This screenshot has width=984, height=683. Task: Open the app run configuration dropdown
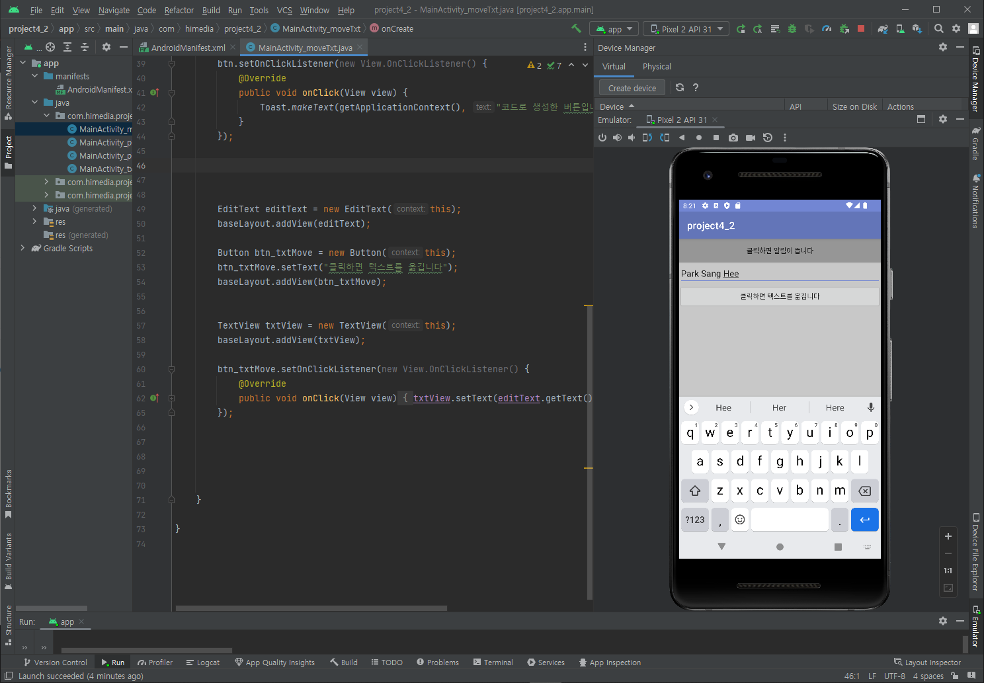(615, 29)
